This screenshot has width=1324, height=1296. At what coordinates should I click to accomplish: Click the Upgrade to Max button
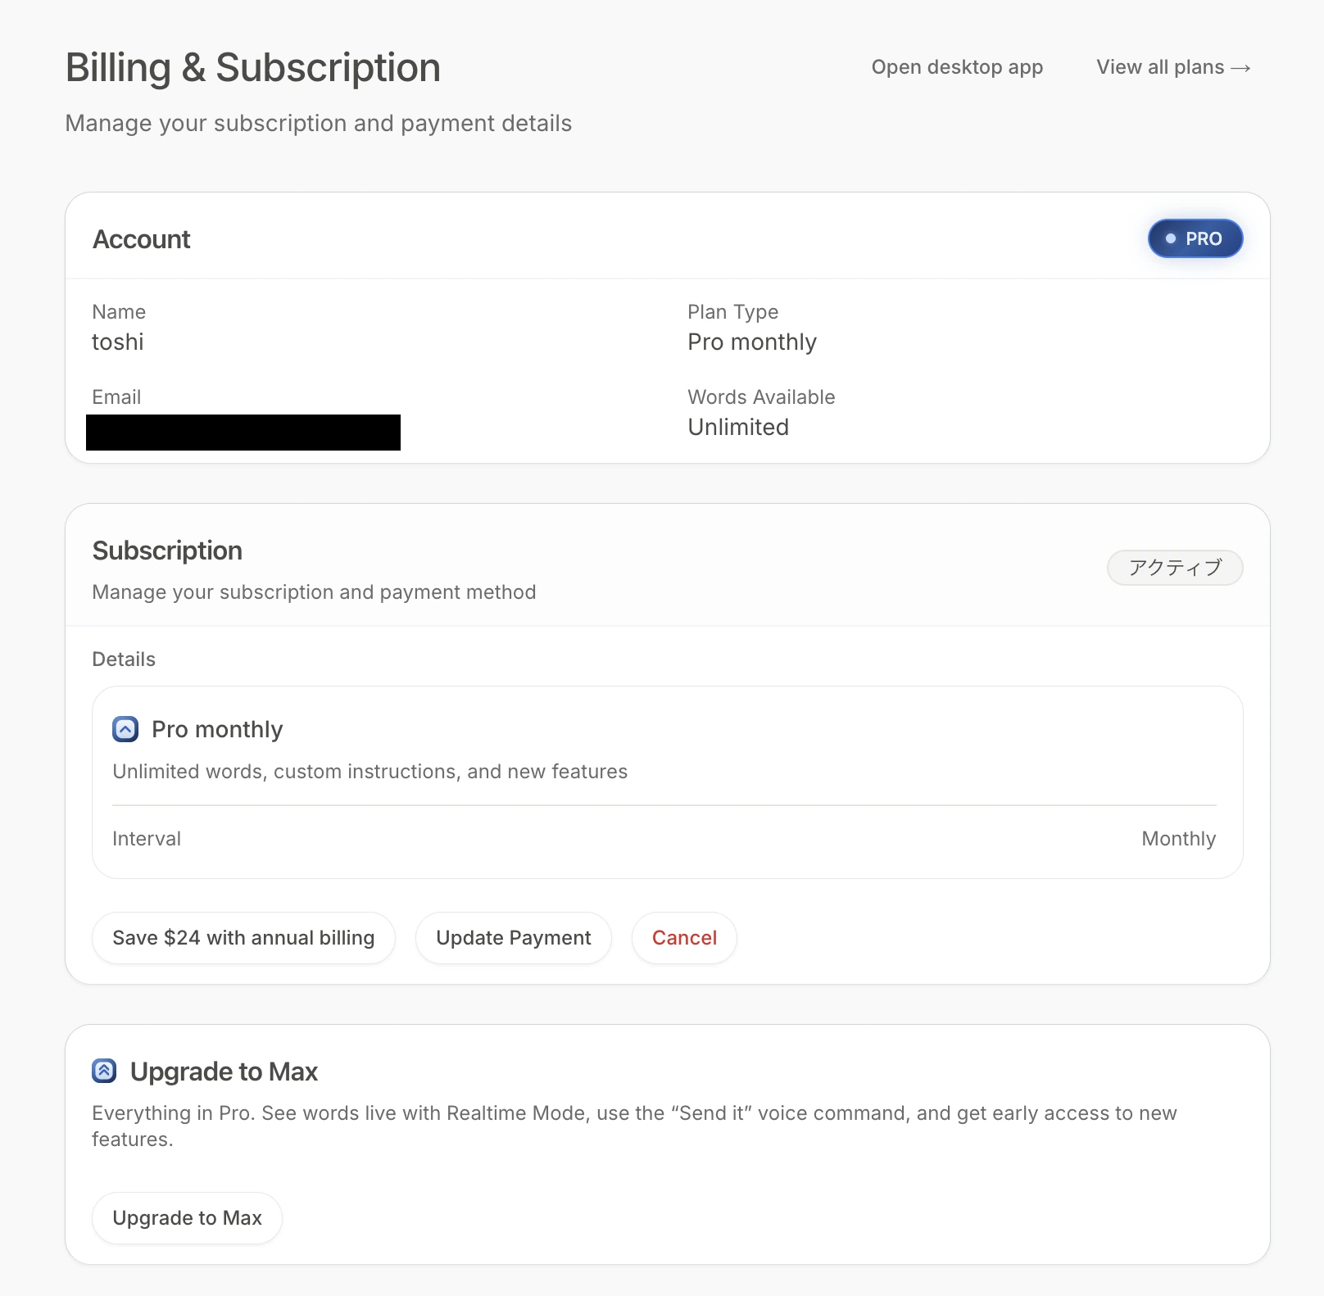point(187,1218)
